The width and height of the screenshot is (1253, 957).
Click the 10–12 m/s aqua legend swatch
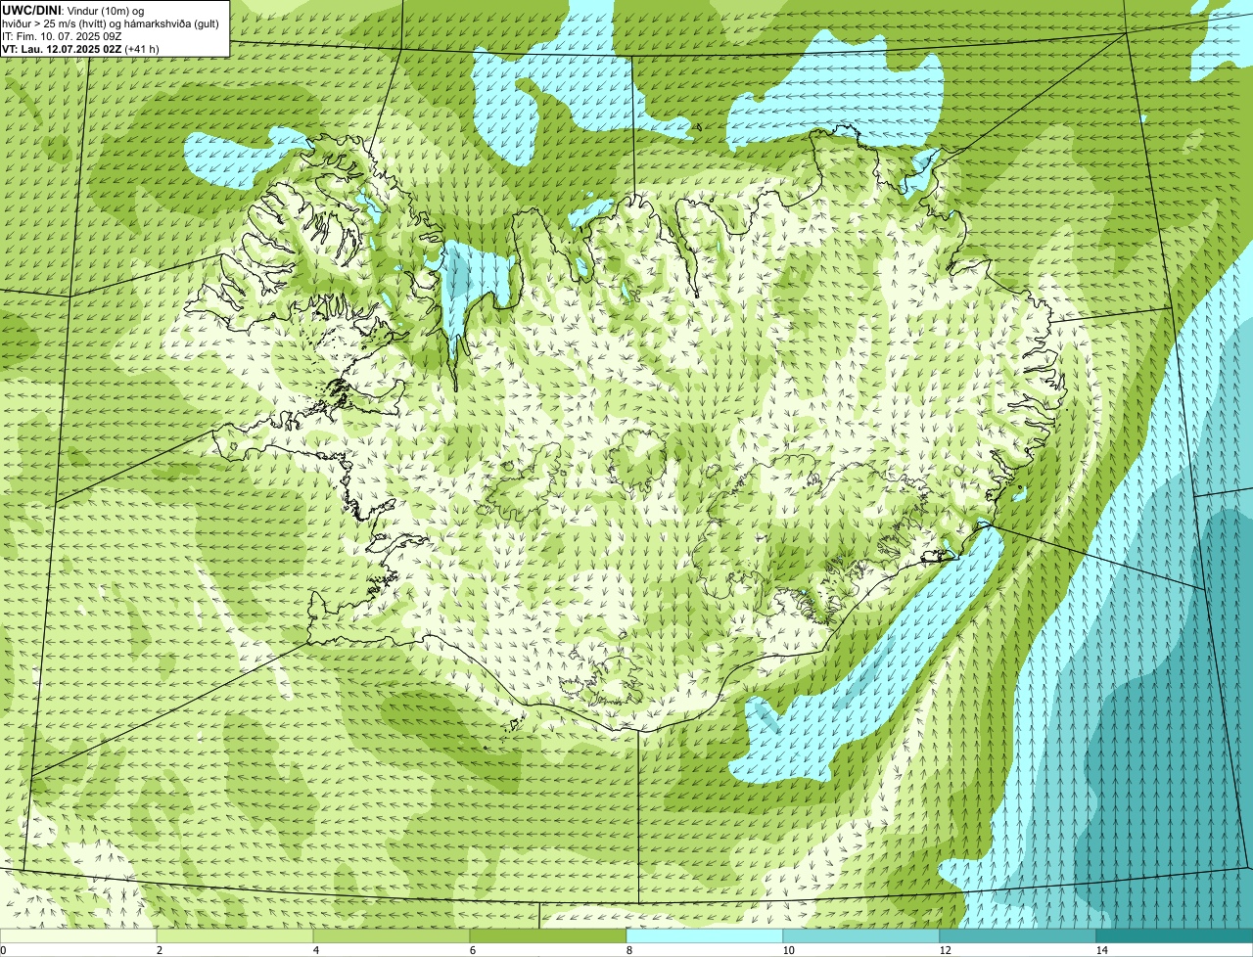pyautogui.click(x=861, y=935)
